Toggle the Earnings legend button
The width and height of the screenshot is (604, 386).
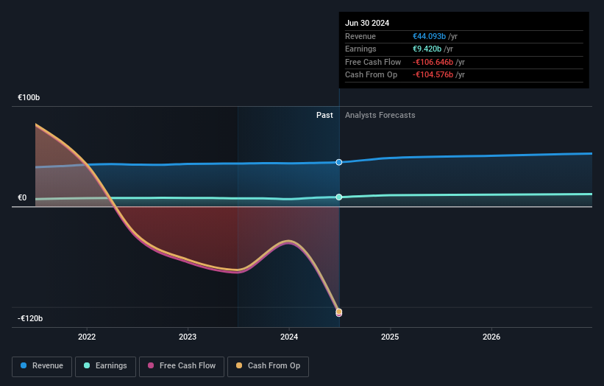105,366
